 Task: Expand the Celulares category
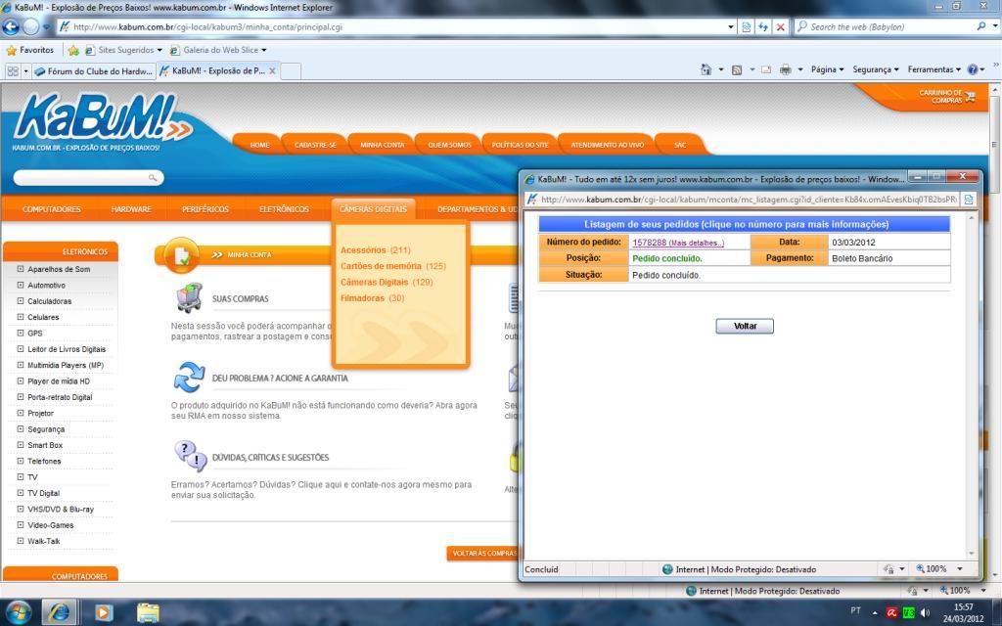[x=21, y=317]
